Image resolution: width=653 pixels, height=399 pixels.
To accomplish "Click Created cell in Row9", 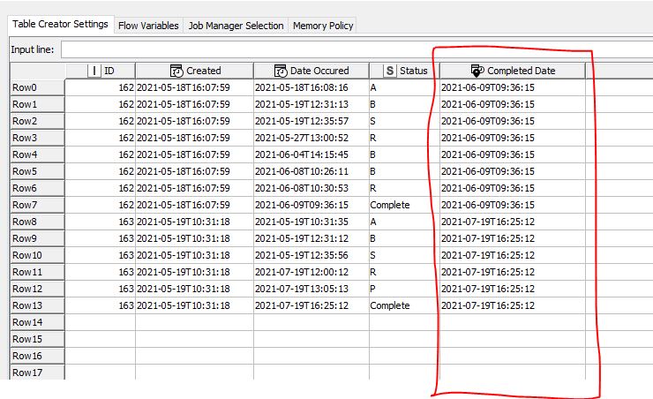I will click(x=194, y=238).
